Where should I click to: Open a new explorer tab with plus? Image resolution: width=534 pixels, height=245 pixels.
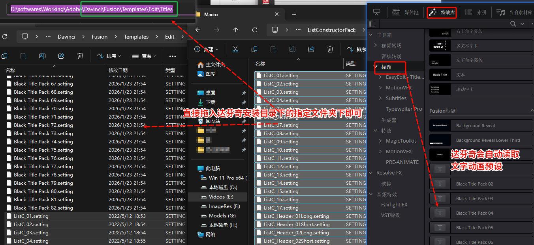(x=294, y=14)
